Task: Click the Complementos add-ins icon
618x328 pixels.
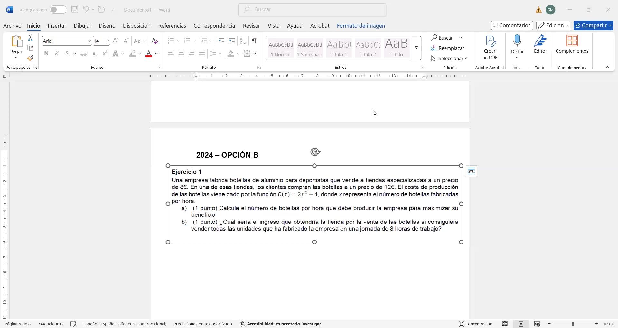Action: tap(572, 41)
